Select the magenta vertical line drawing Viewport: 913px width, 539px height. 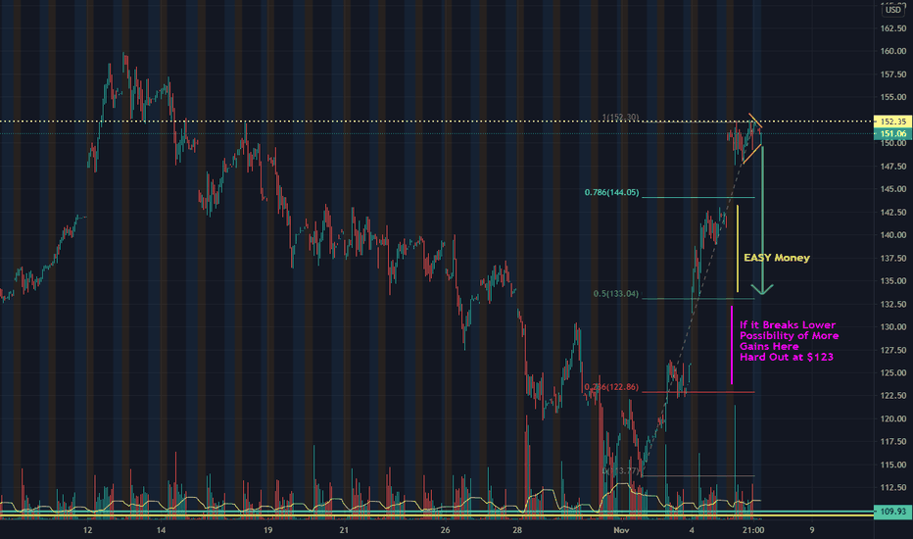[732, 345]
